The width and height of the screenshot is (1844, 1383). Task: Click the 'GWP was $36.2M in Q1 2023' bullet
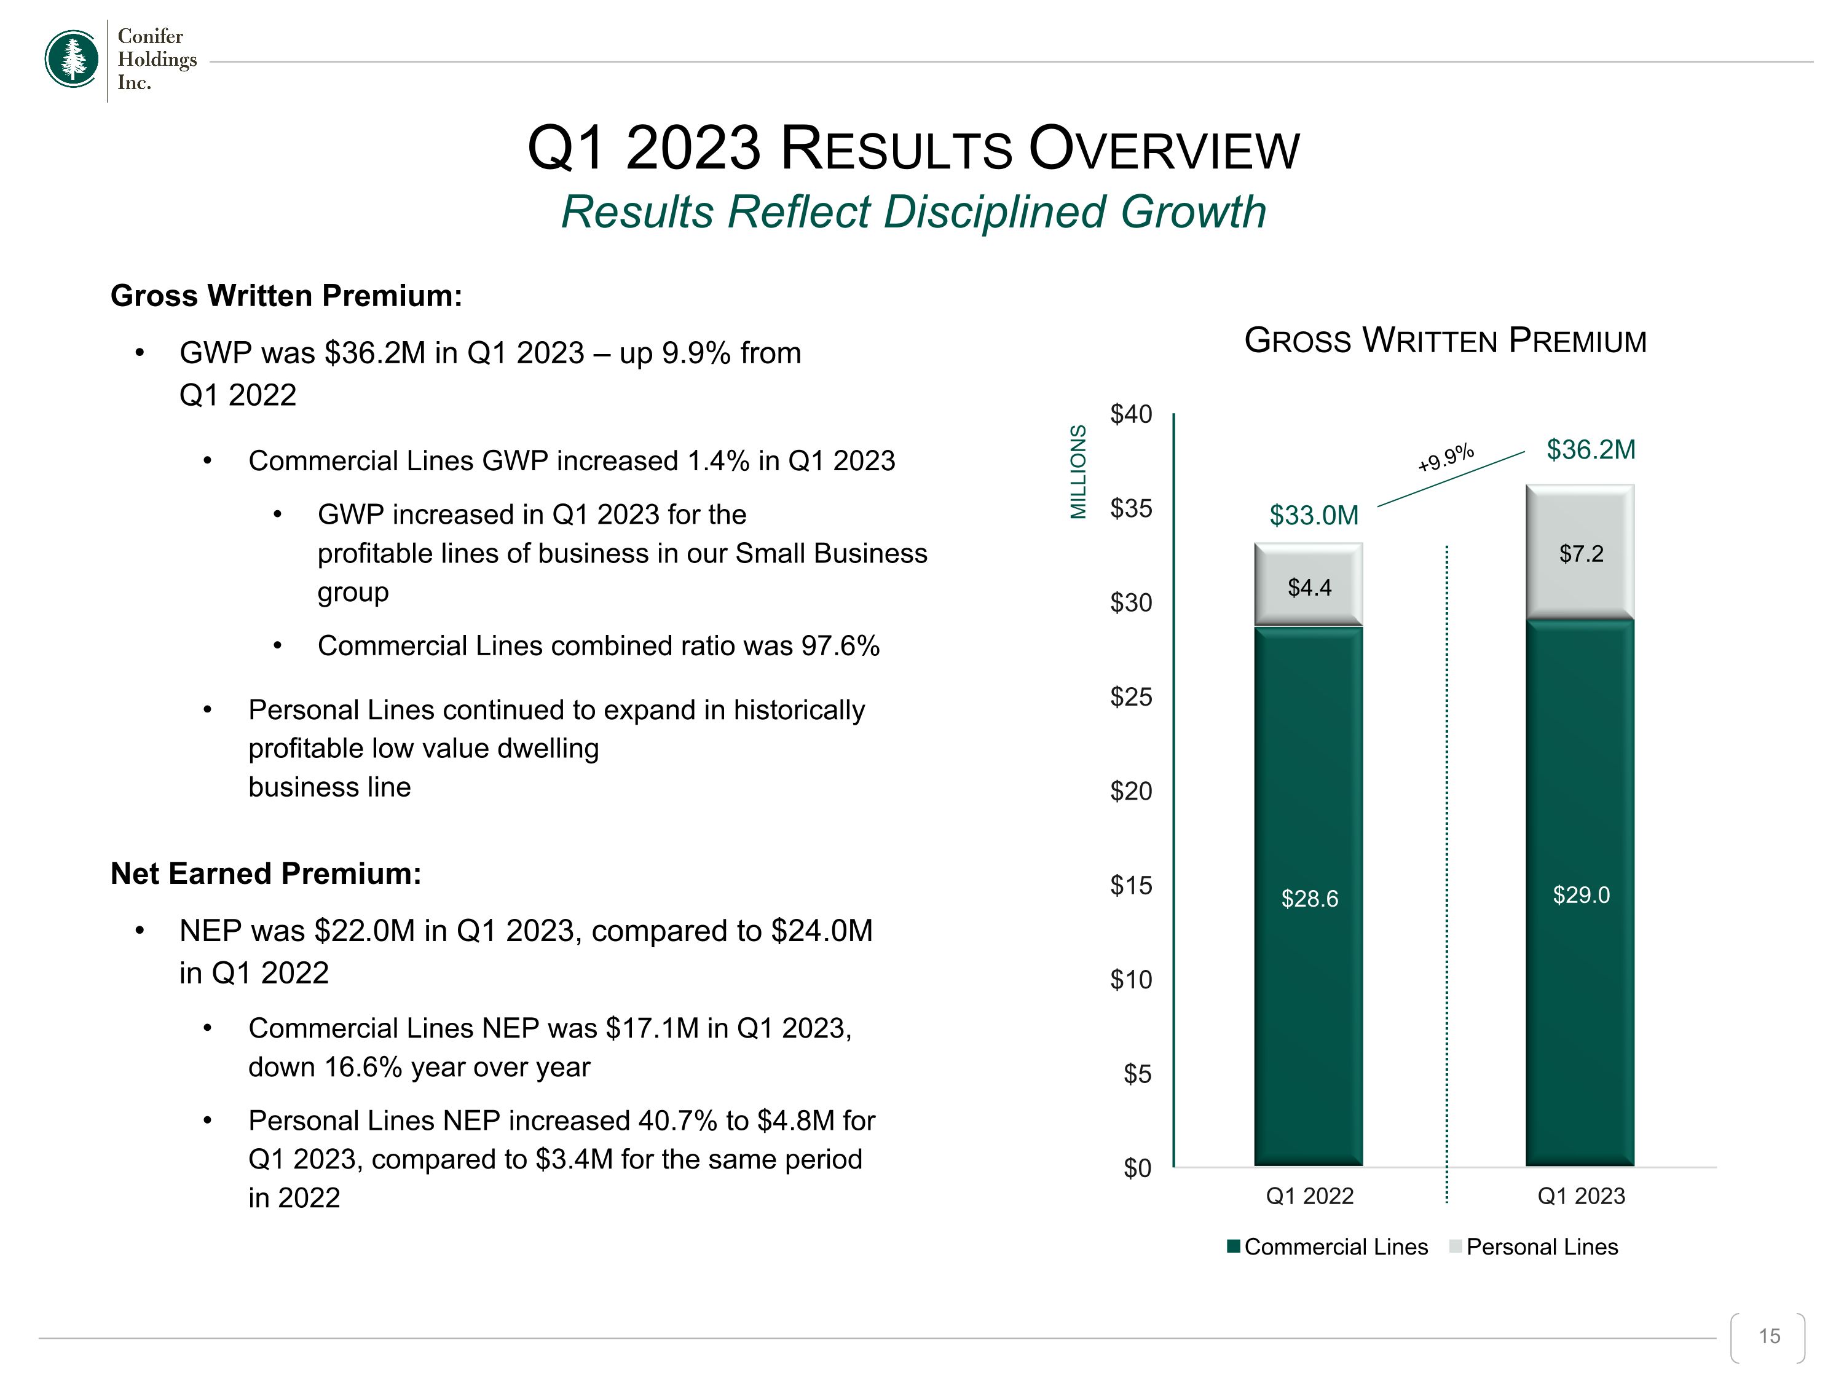pyautogui.click(x=490, y=374)
